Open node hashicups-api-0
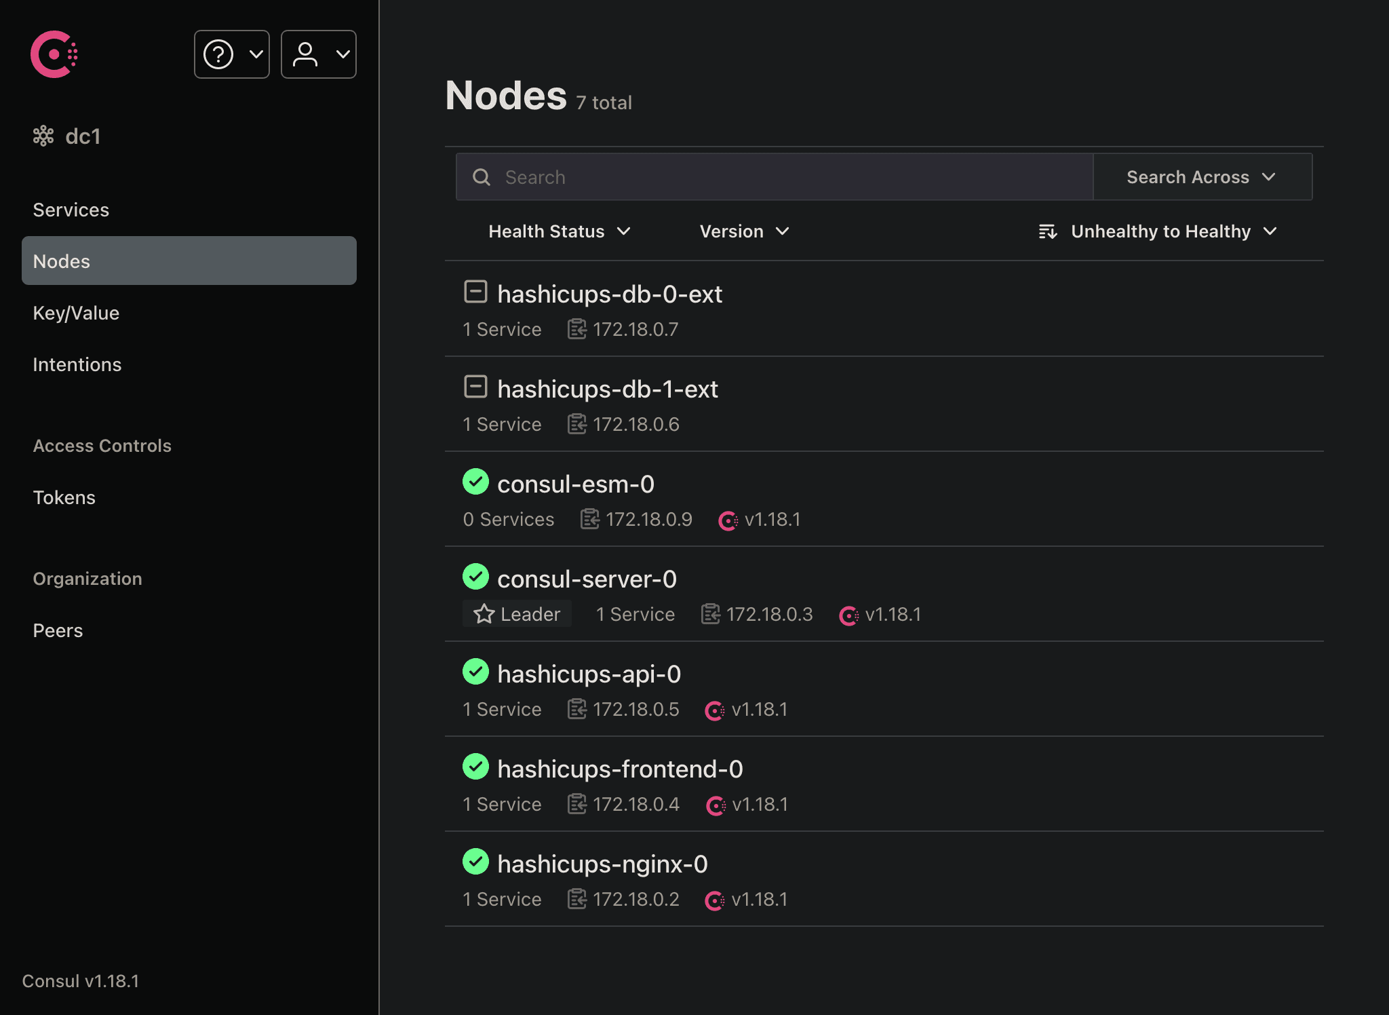1389x1015 pixels. [589, 674]
